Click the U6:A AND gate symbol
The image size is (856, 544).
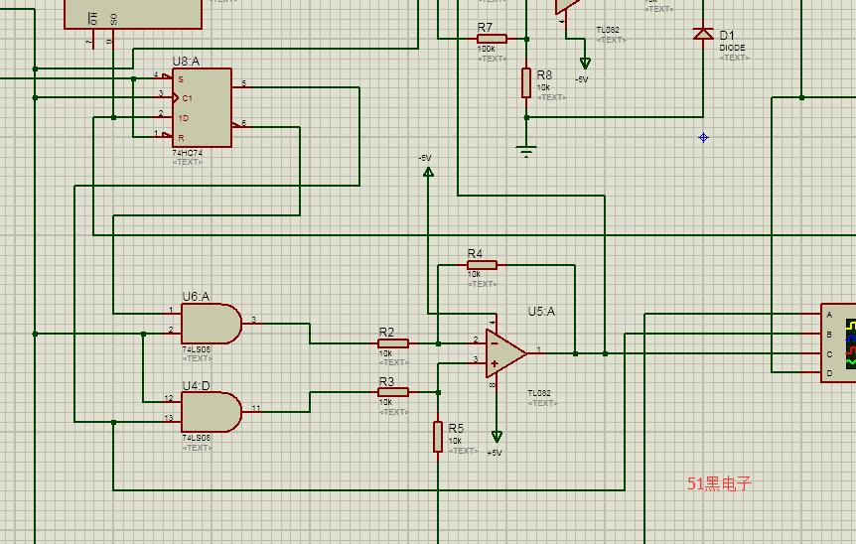(x=211, y=323)
